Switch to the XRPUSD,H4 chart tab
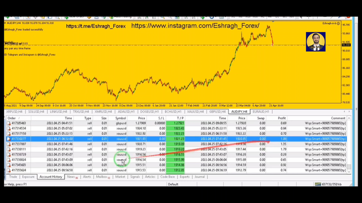Screen dimensions: 362x203 point(14,112)
